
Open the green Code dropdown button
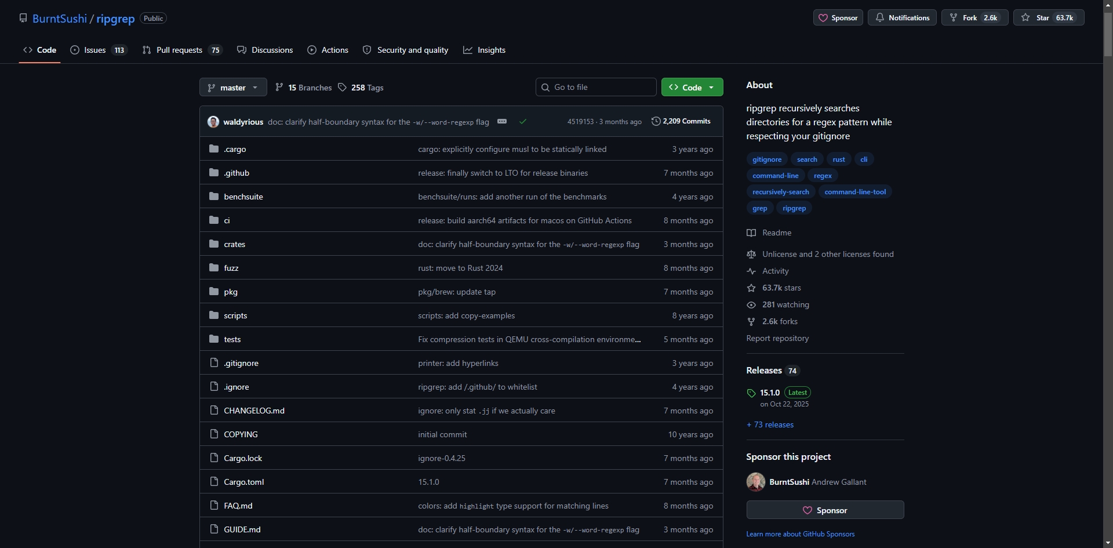point(692,88)
